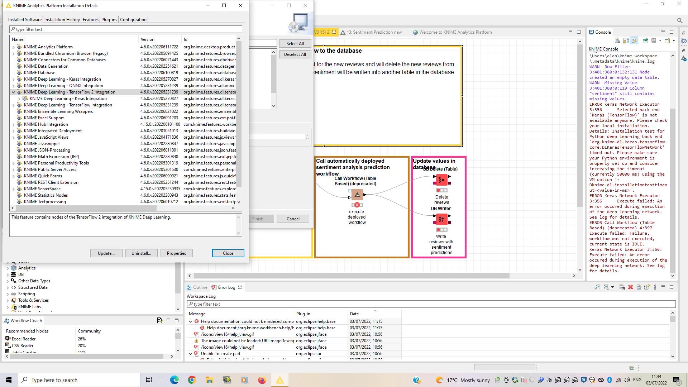The height and width of the screenshot is (387, 688).
Task: Click Windows taskbar search box
Action: (x=79, y=380)
